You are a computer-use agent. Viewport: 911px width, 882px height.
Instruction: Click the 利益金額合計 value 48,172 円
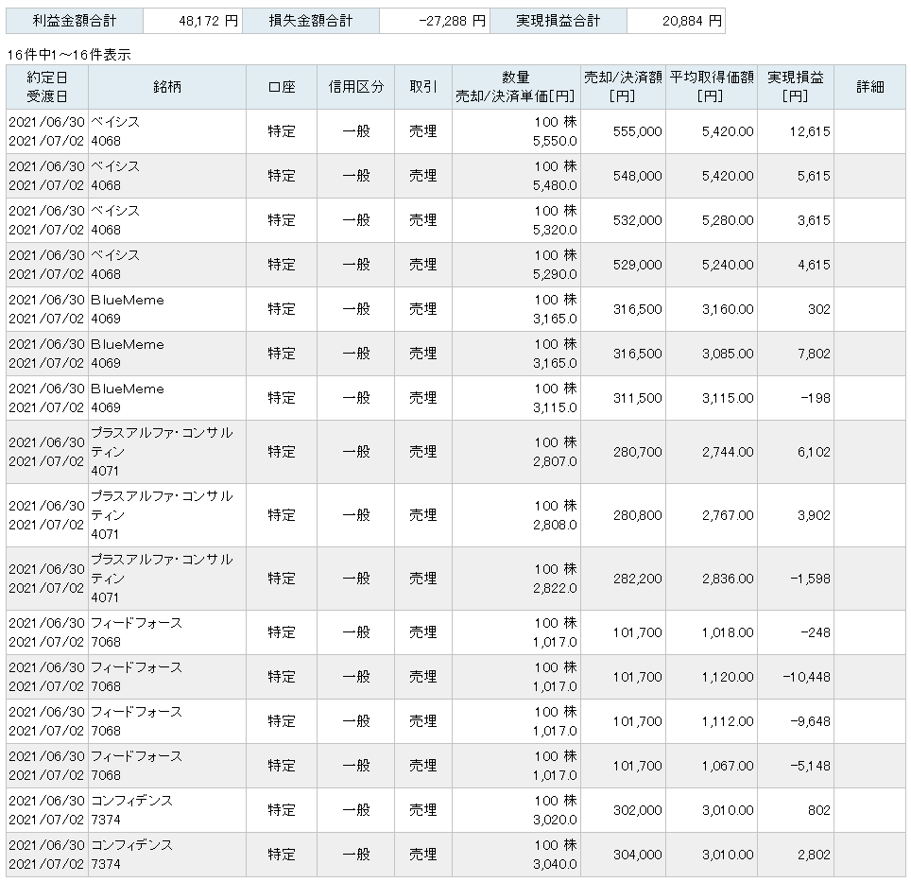(x=209, y=22)
